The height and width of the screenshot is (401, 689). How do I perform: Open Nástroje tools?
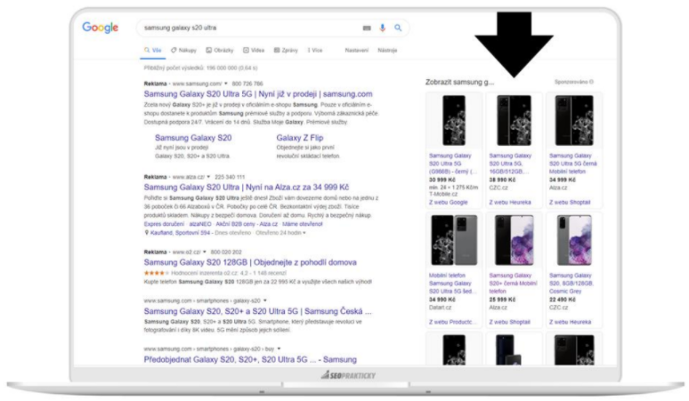[x=387, y=51]
